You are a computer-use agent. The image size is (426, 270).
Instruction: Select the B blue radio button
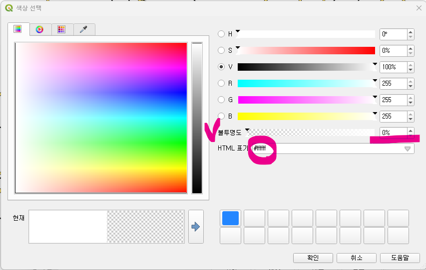pos(221,116)
